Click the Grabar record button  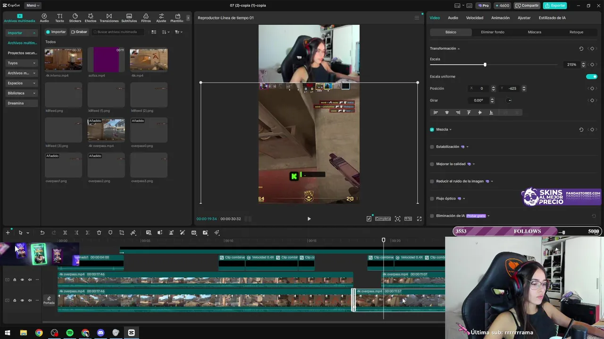(x=79, y=32)
